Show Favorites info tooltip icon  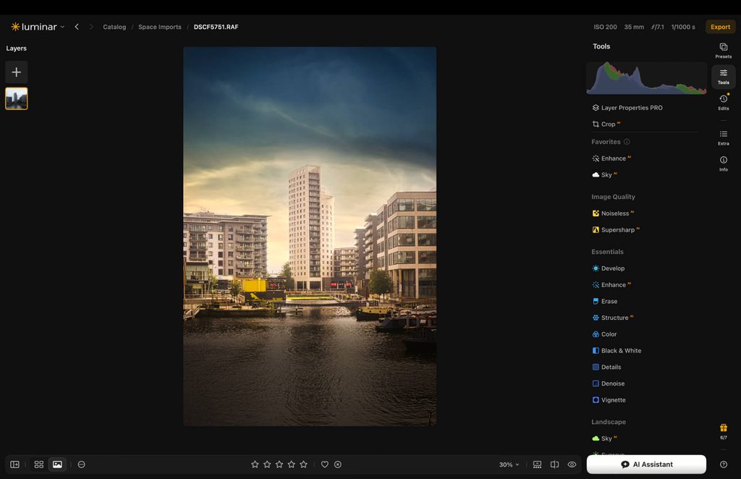click(627, 142)
